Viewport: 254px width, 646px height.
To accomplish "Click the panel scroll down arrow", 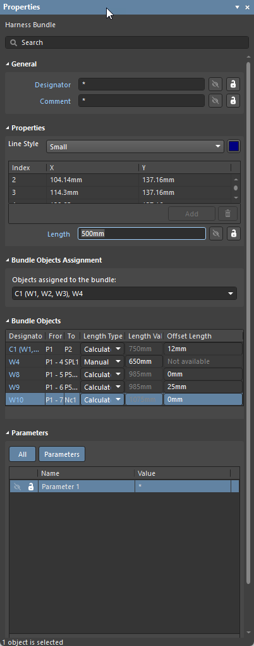I will pos(248,633).
